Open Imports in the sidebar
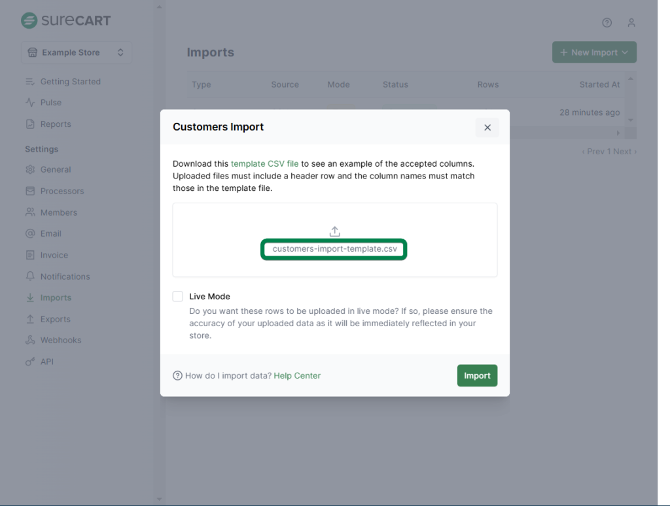Viewport: 670px width, 506px height. [x=56, y=297]
